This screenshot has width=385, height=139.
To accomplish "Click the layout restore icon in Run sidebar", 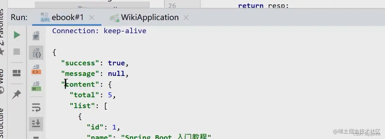I will coord(17,73).
